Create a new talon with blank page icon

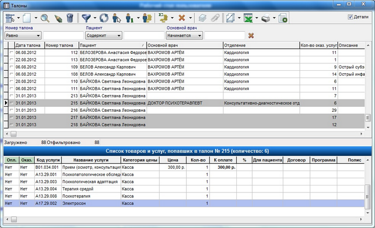point(27,18)
